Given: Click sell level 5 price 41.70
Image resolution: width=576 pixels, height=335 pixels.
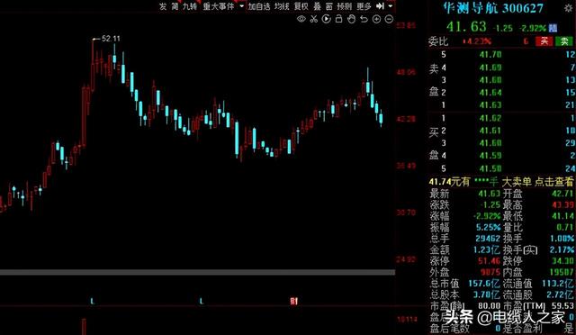Looking at the screenshot, I should pos(490,55).
